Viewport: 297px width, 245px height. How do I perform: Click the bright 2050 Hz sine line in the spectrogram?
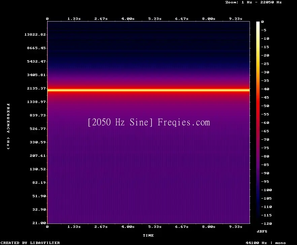(148, 90)
